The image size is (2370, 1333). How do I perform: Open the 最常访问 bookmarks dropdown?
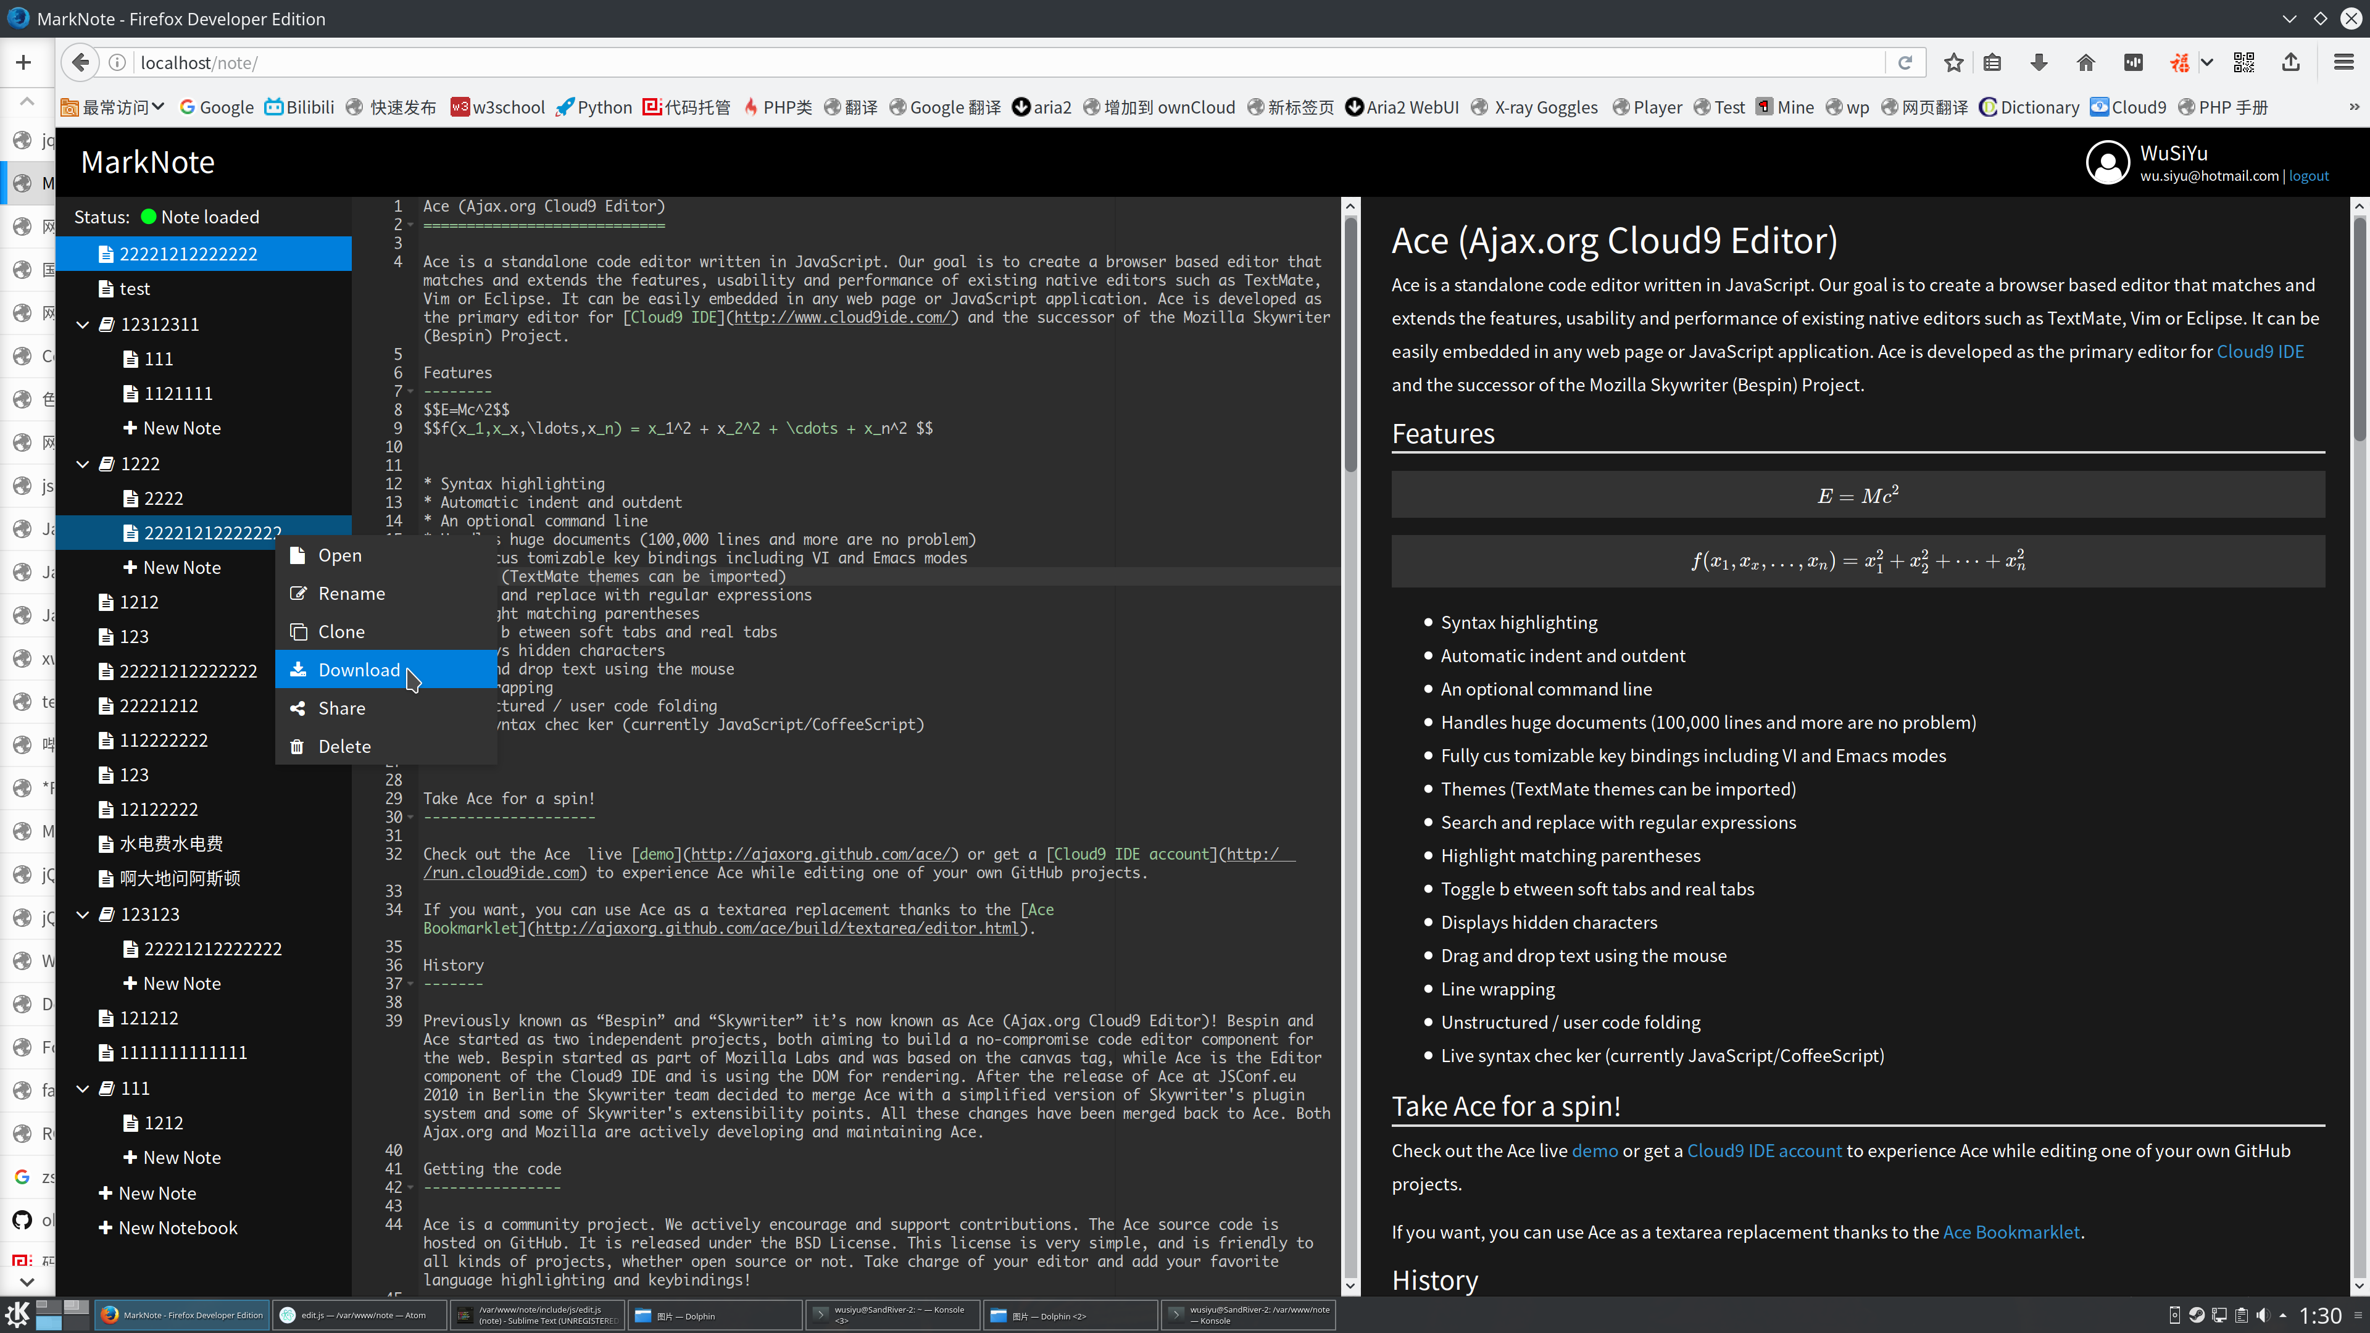pos(113,107)
